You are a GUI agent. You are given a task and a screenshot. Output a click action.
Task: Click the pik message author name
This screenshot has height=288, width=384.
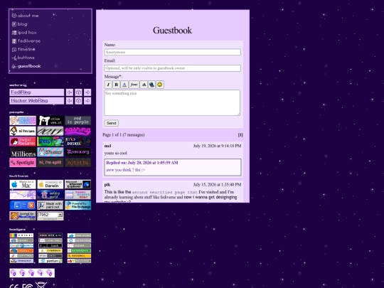(107, 185)
